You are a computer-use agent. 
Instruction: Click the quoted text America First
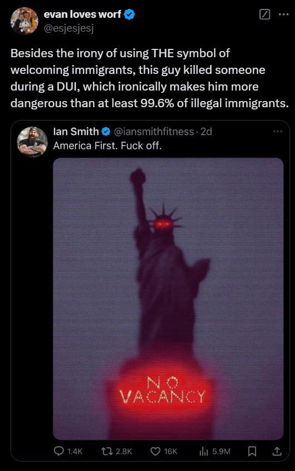click(x=86, y=146)
